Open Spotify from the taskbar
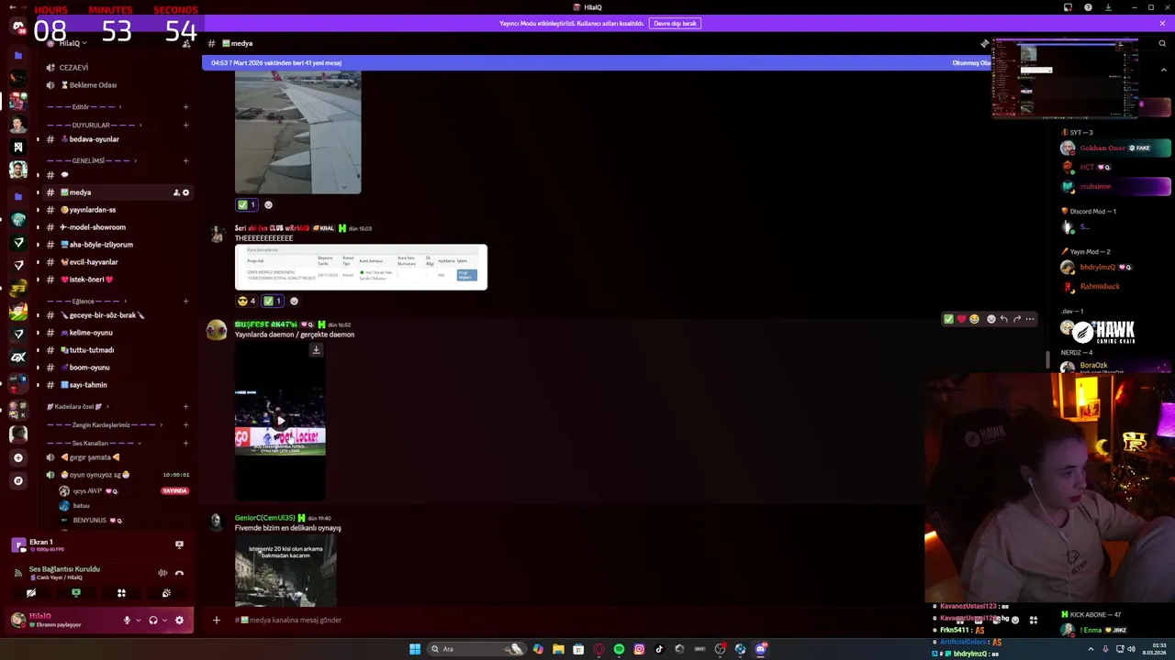The width and height of the screenshot is (1175, 660). [x=619, y=649]
